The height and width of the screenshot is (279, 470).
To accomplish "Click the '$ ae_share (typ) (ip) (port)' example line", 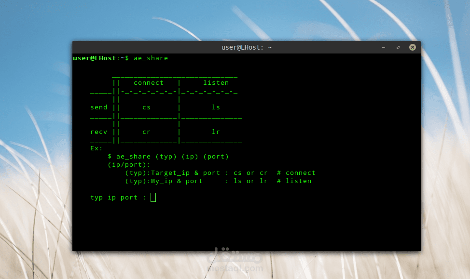I will 168,157.
